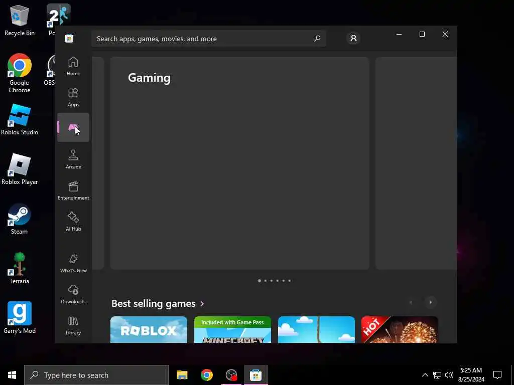Click the taskbar search box
The height and width of the screenshot is (385, 514).
click(96, 375)
